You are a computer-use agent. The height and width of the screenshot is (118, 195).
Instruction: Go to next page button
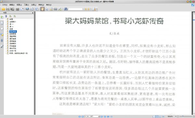(102, 116)
